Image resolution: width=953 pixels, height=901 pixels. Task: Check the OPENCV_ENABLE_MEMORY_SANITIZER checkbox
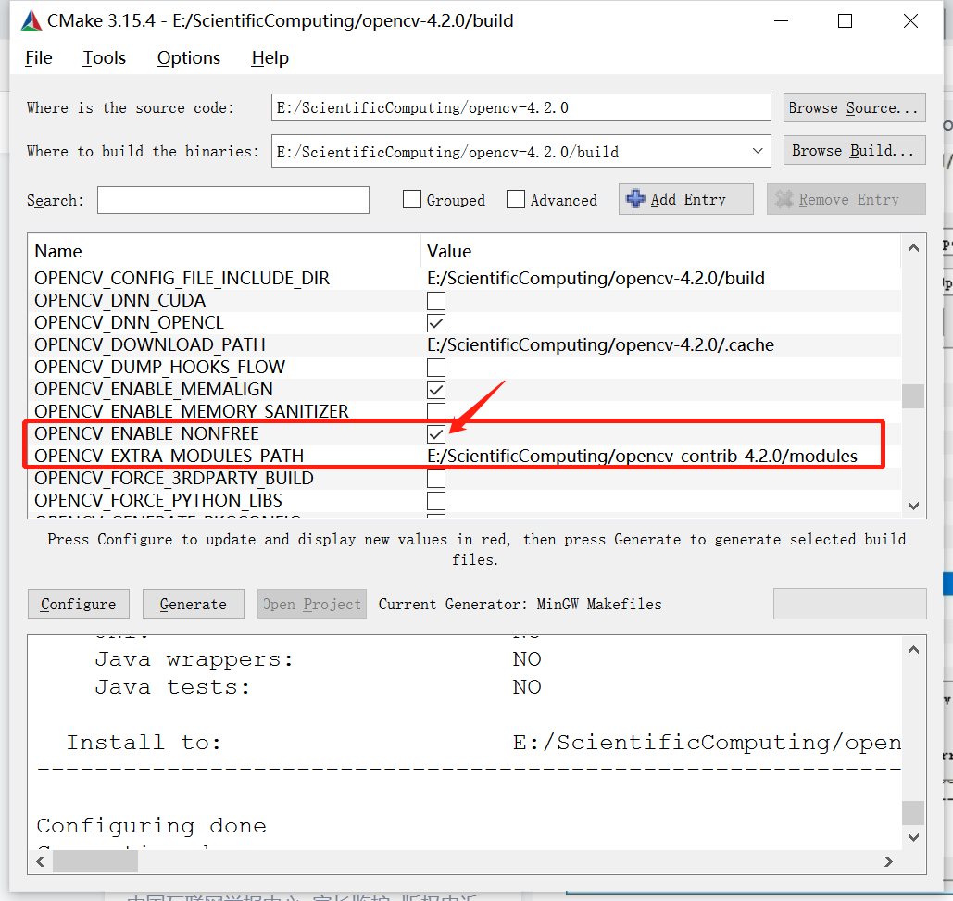pos(436,411)
